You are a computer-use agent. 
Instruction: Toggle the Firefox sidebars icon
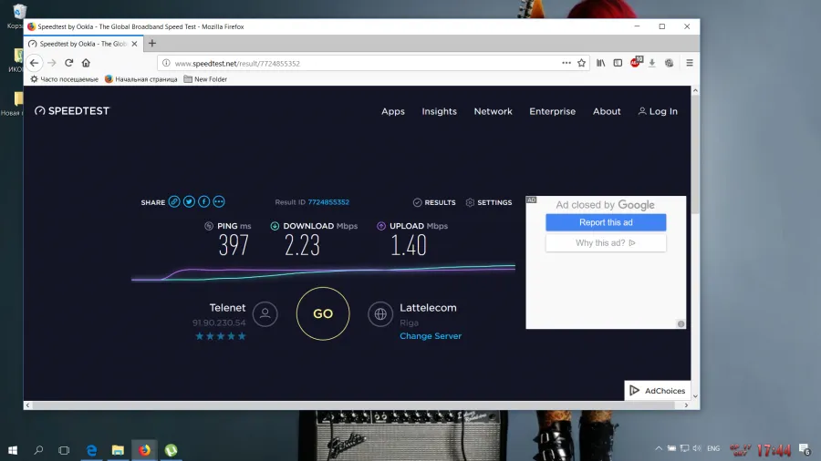[x=618, y=63]
